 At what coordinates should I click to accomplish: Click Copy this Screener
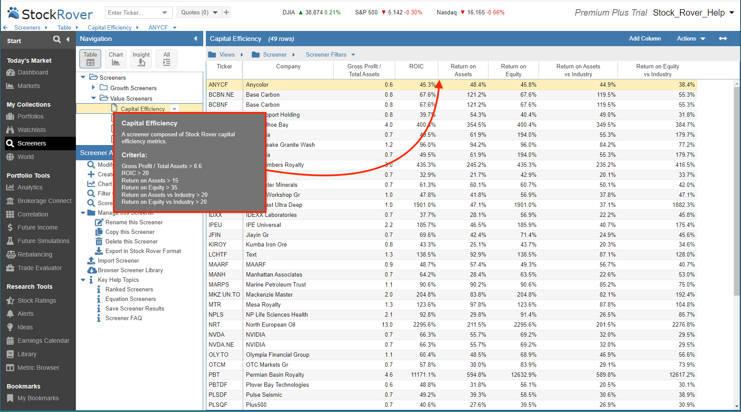point(130,232)
